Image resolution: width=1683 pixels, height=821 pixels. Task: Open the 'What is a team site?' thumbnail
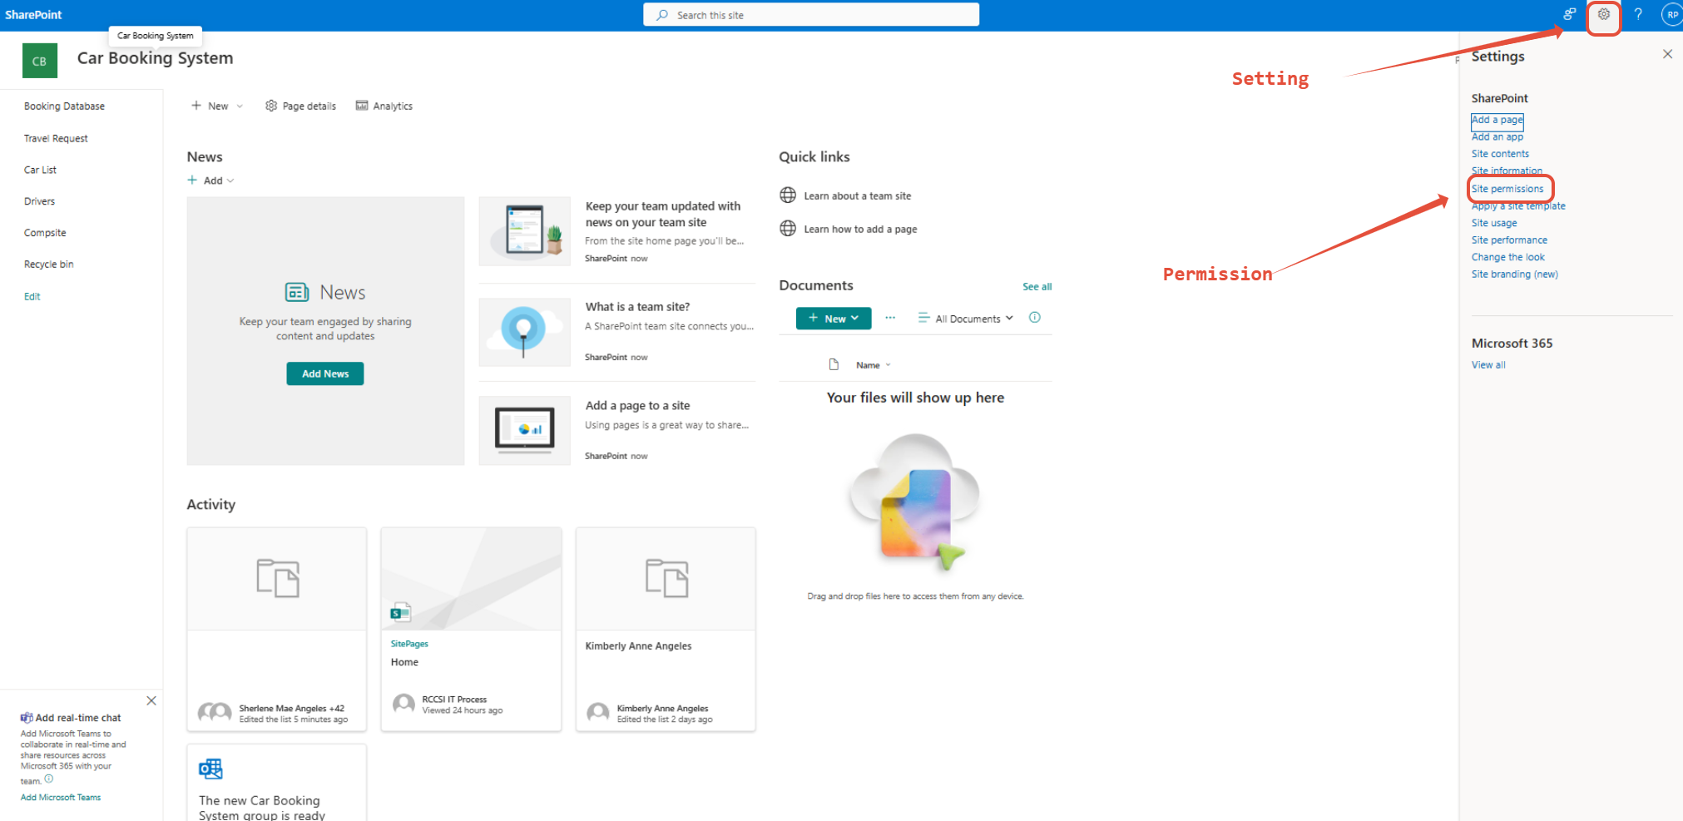525,332
